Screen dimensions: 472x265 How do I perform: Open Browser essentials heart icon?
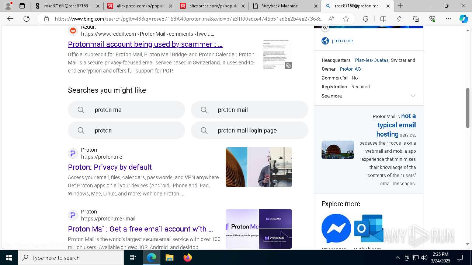tap(432, 19)
